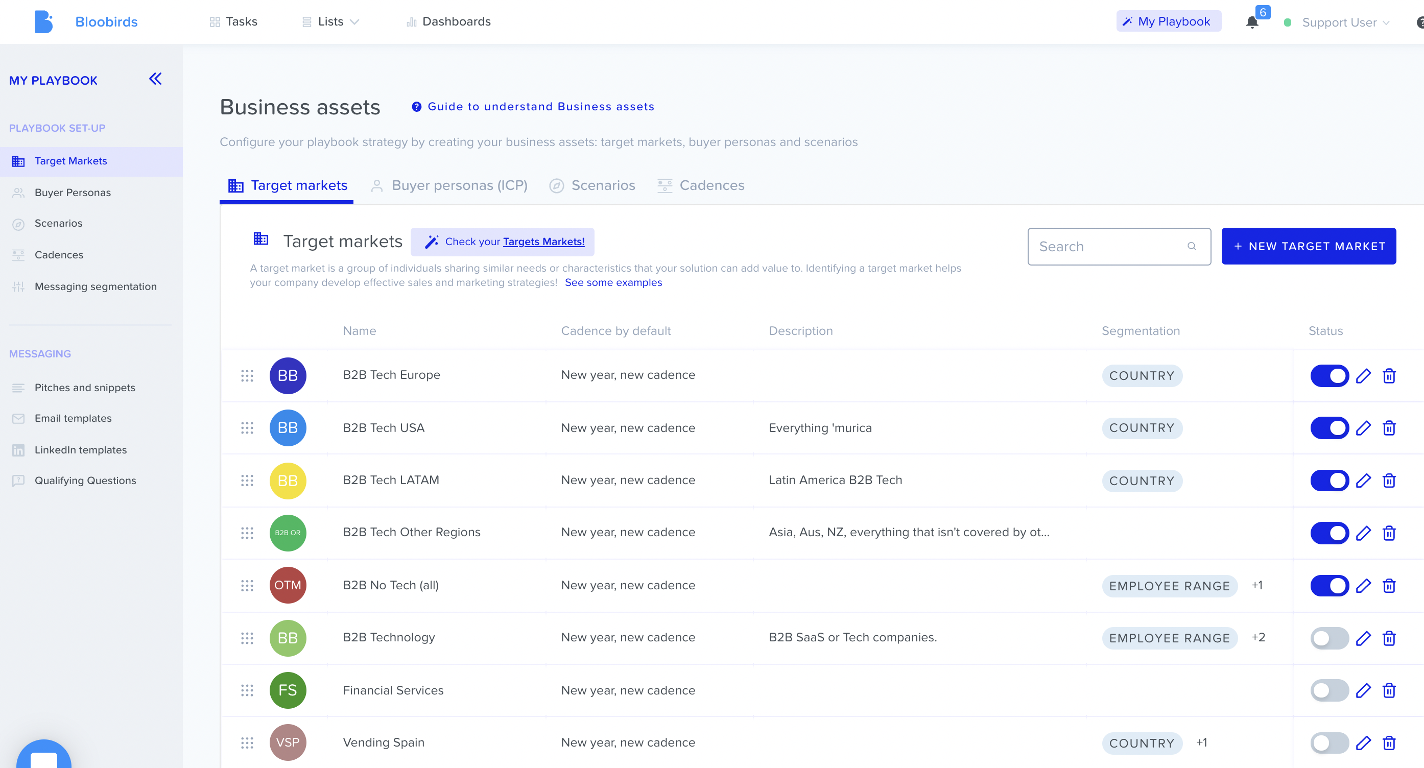Open Qualifying Questions in the sidebar

point(91,480)
